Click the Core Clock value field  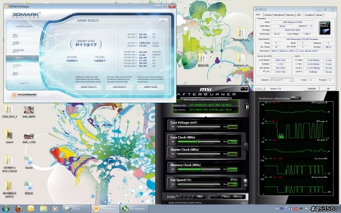point(232,142)
